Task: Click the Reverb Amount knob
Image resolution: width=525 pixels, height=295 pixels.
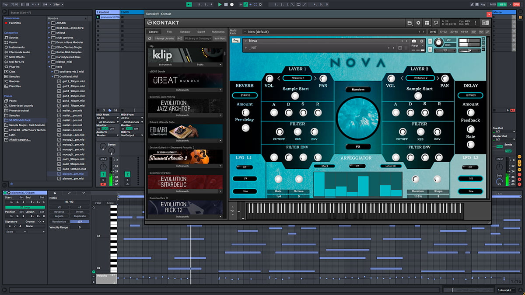Action: pos(245,112)
